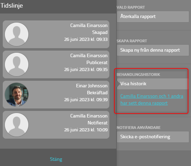Click the Stäng link to close timeline
Viewport: 191px width, 166px height.
coord(56,159)
